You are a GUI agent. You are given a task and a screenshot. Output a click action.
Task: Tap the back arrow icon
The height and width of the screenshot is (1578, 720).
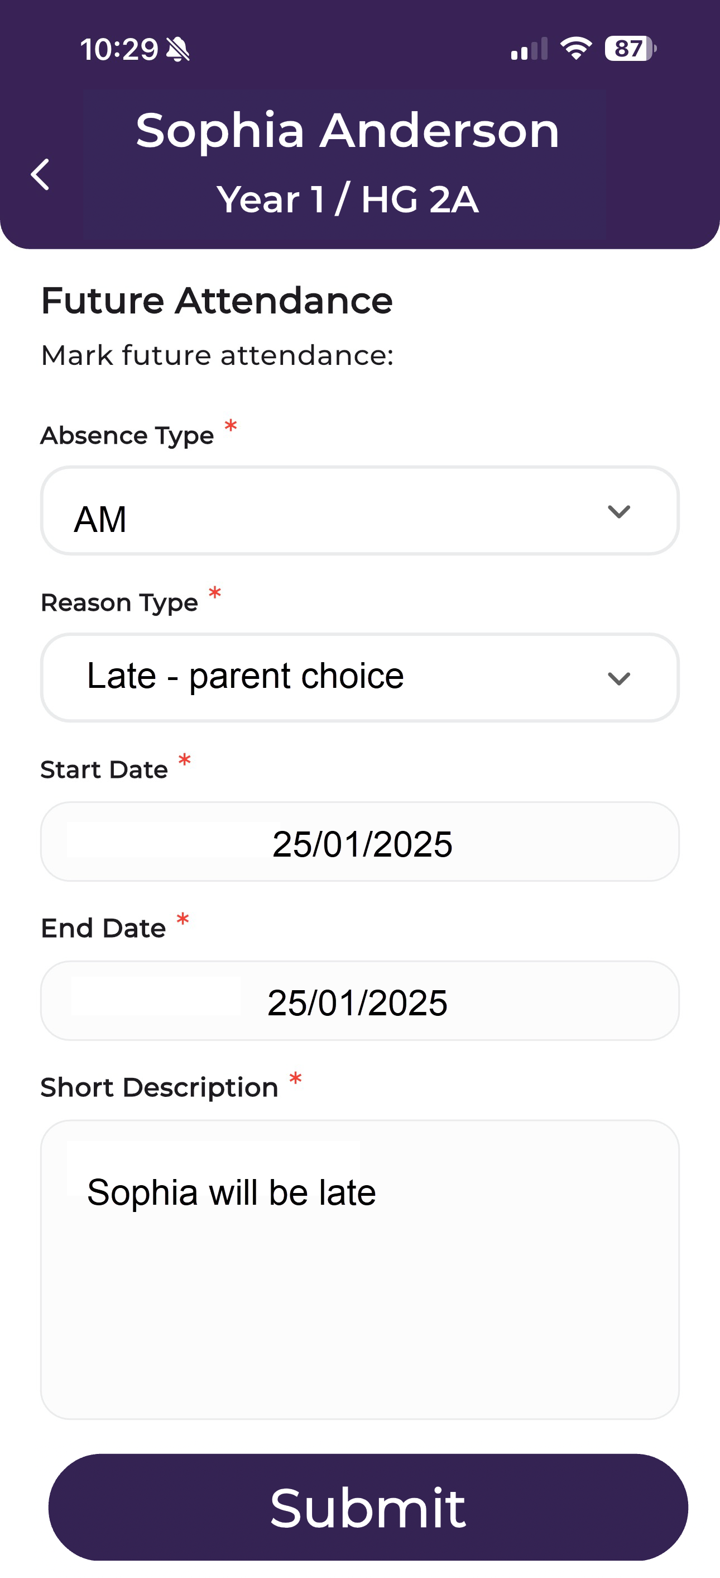pyautogui.click(x=40, y=174)
